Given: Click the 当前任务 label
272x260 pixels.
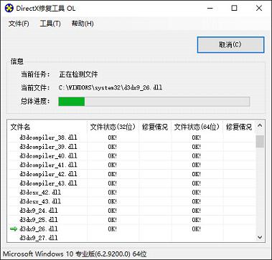Looking at the screenshot, I should (35, 74).
